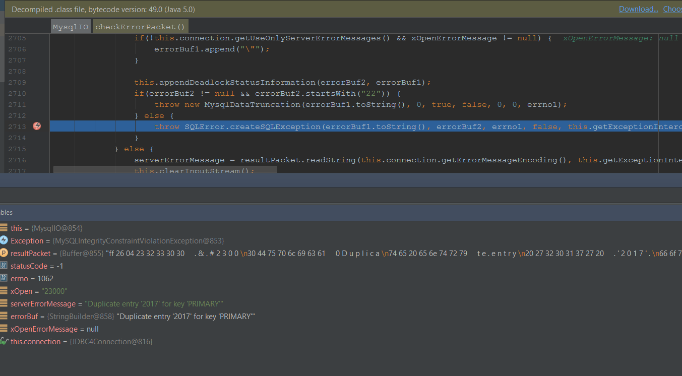Click the serverErrorMessage object icon
The image size is (682, 376).
pos(4,304)
